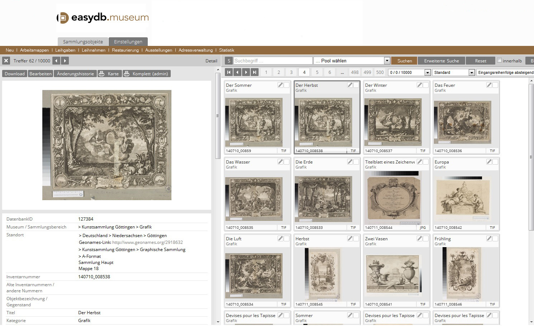The height and width of the screenshot is (326, 534).
Task: Edit Zwei Vasen with pencil icon
Action: pyautogui.click(x=420, y=238)
